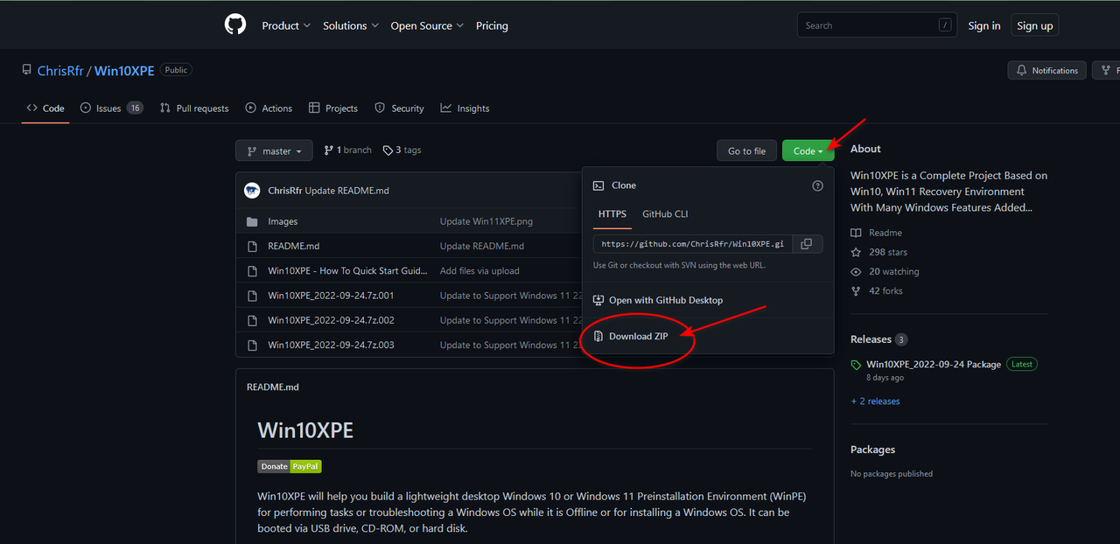Open the Projects tab
The height and width of the screenshot is (544, 1120).
[x=332, y=108]
